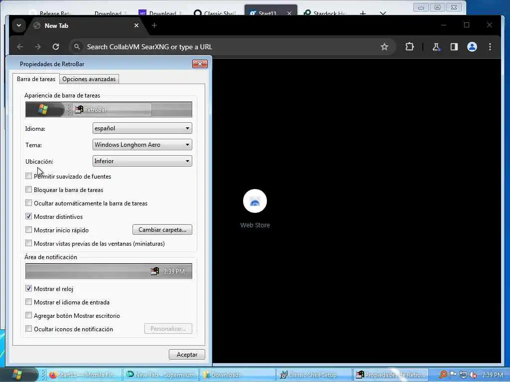Switch to Start11 Mozilla Firefox taskbar button
This screenshot has height=382, width=510.
click(x=85, y=375)
